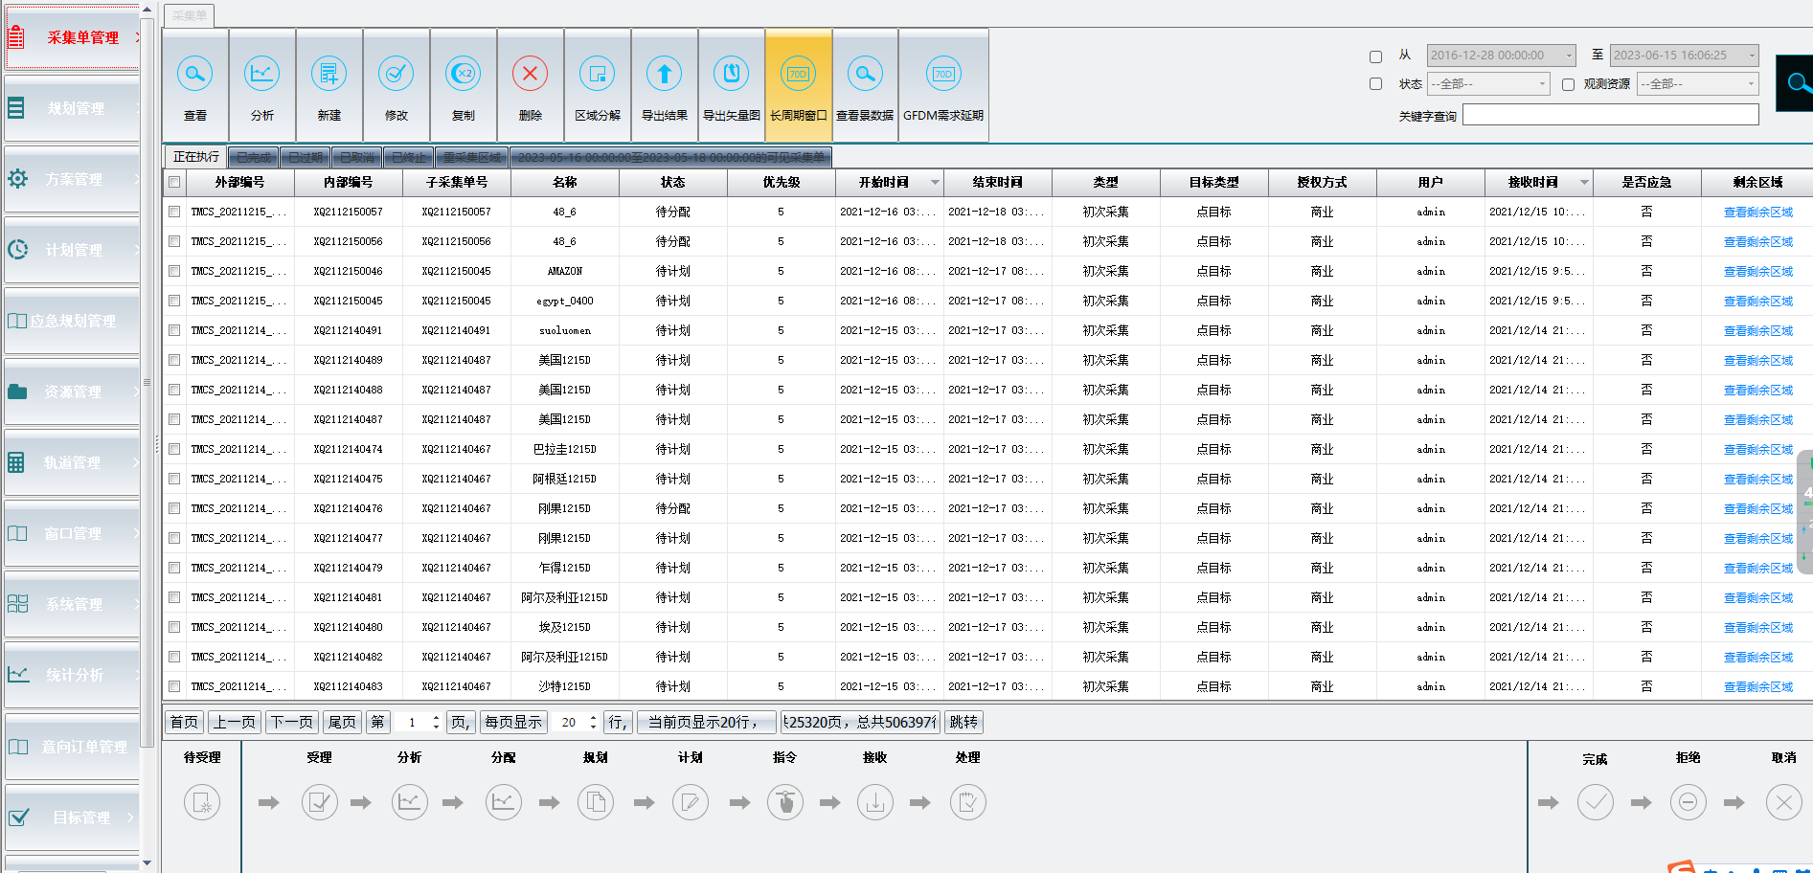This screenshot has height=873, width=1813.
Task: Click inside the 关键字查询 search field
Action: pos(1610,115)
